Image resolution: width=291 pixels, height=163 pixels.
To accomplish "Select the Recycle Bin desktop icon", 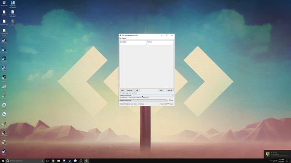I will 4,4.
